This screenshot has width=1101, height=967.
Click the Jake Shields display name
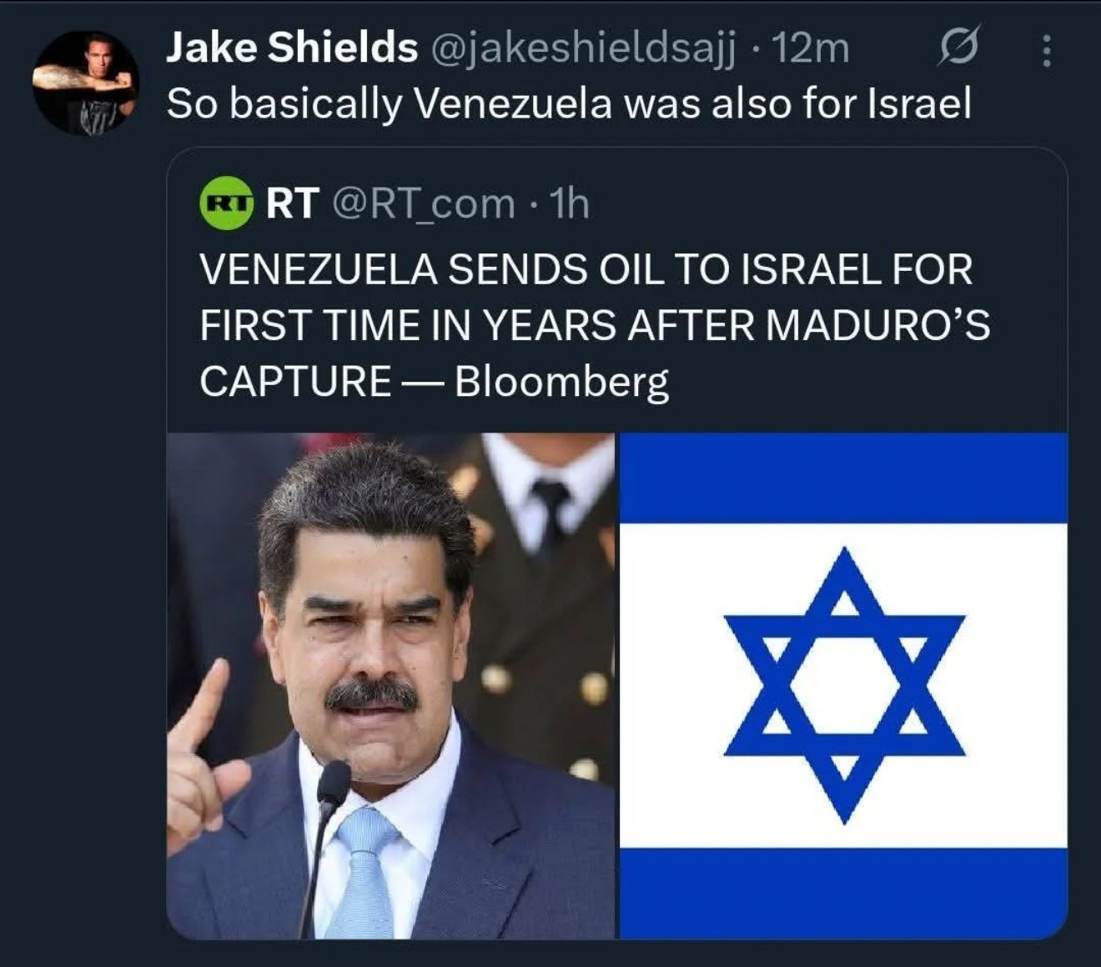tap(292, 48)
